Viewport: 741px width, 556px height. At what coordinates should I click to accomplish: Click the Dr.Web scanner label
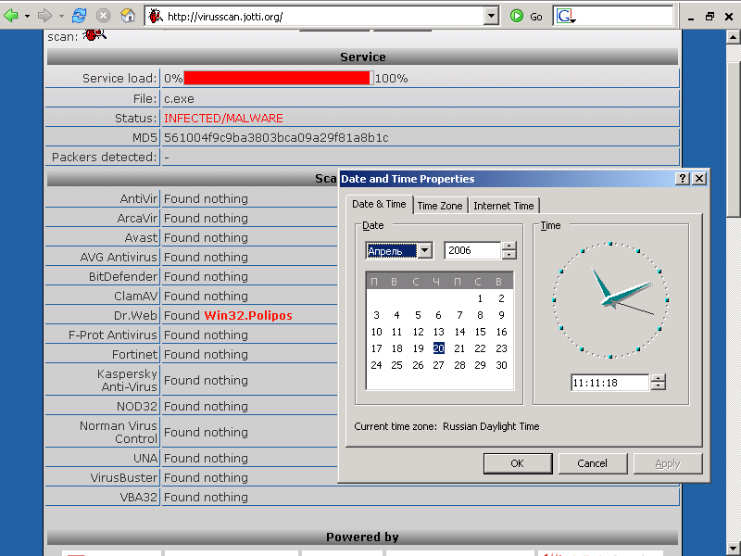point(135,315)
